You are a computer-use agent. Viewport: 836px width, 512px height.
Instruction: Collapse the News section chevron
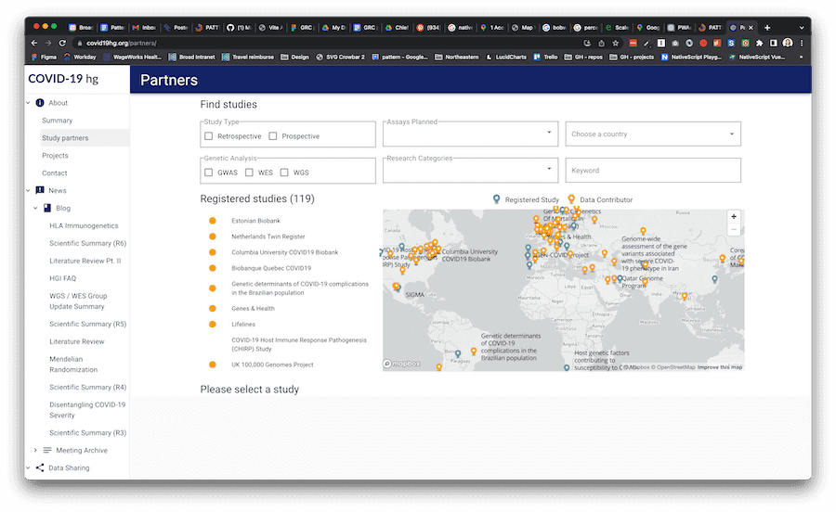28,190
